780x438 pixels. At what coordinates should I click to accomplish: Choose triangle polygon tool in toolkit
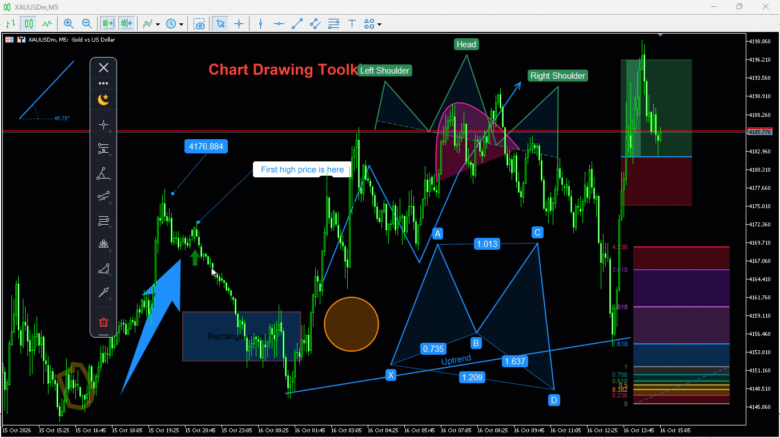point(103,269)
